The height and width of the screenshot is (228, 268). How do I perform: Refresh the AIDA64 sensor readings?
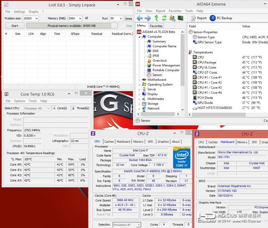point(164,18)
